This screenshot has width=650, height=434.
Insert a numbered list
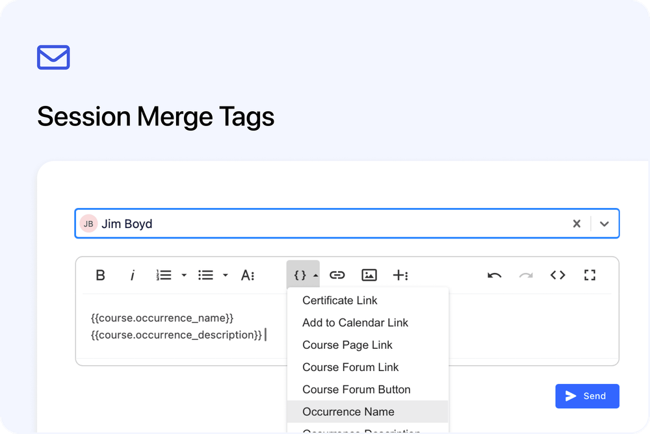click(164, 275)
